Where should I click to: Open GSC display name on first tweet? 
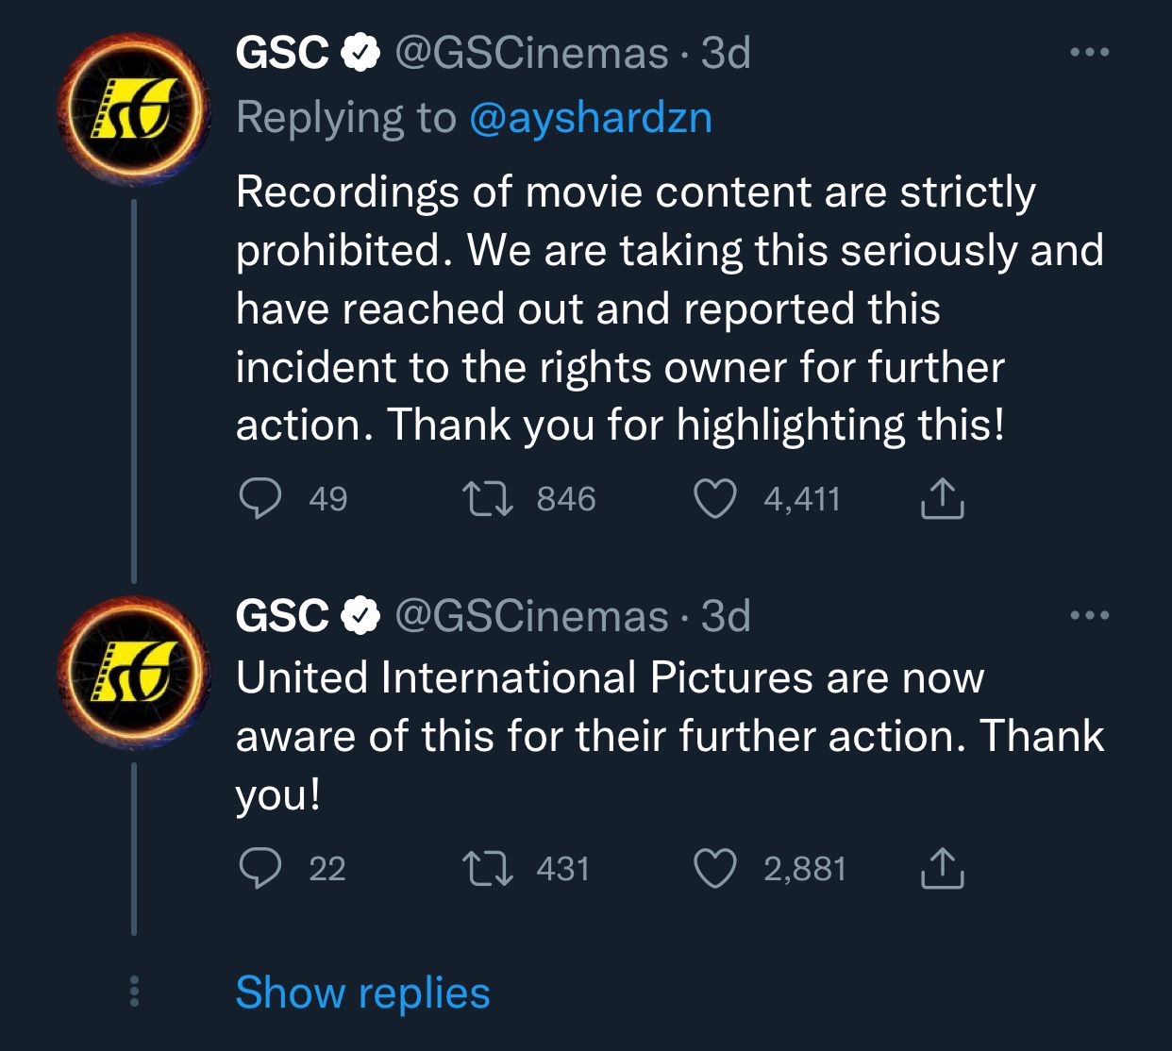click(x=281, y=53)
